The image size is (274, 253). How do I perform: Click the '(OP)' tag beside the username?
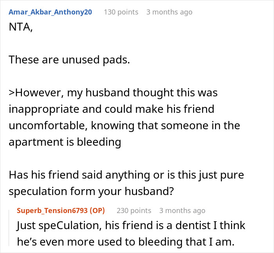[97, 210]
